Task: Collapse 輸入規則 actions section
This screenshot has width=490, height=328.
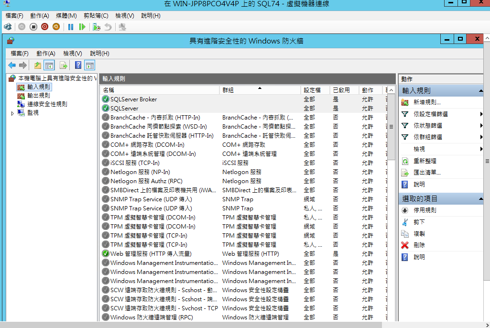Action: (x=480, y=91)
